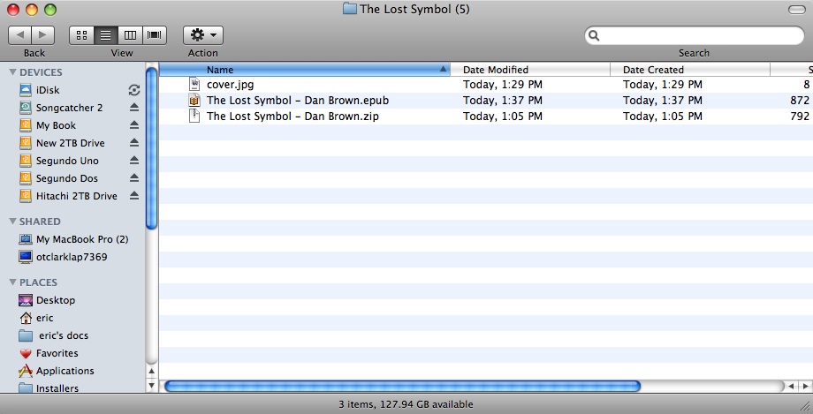Open Favorites in sidebar
Image resolution: width=813 pixels, height=414 pixels.
(57, 353)
